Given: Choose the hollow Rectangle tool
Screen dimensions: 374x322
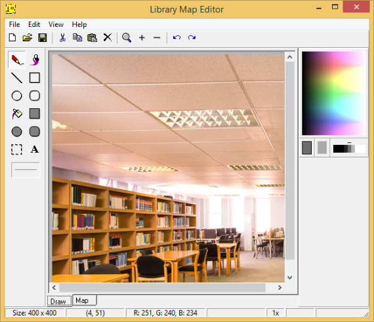Looking at the screenshot, I should pos(35,77).
